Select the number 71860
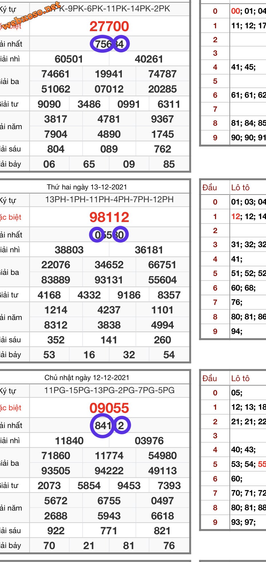The height and width of the screenshot is (562, 266). pyautogui.click(x=56, y=456)
